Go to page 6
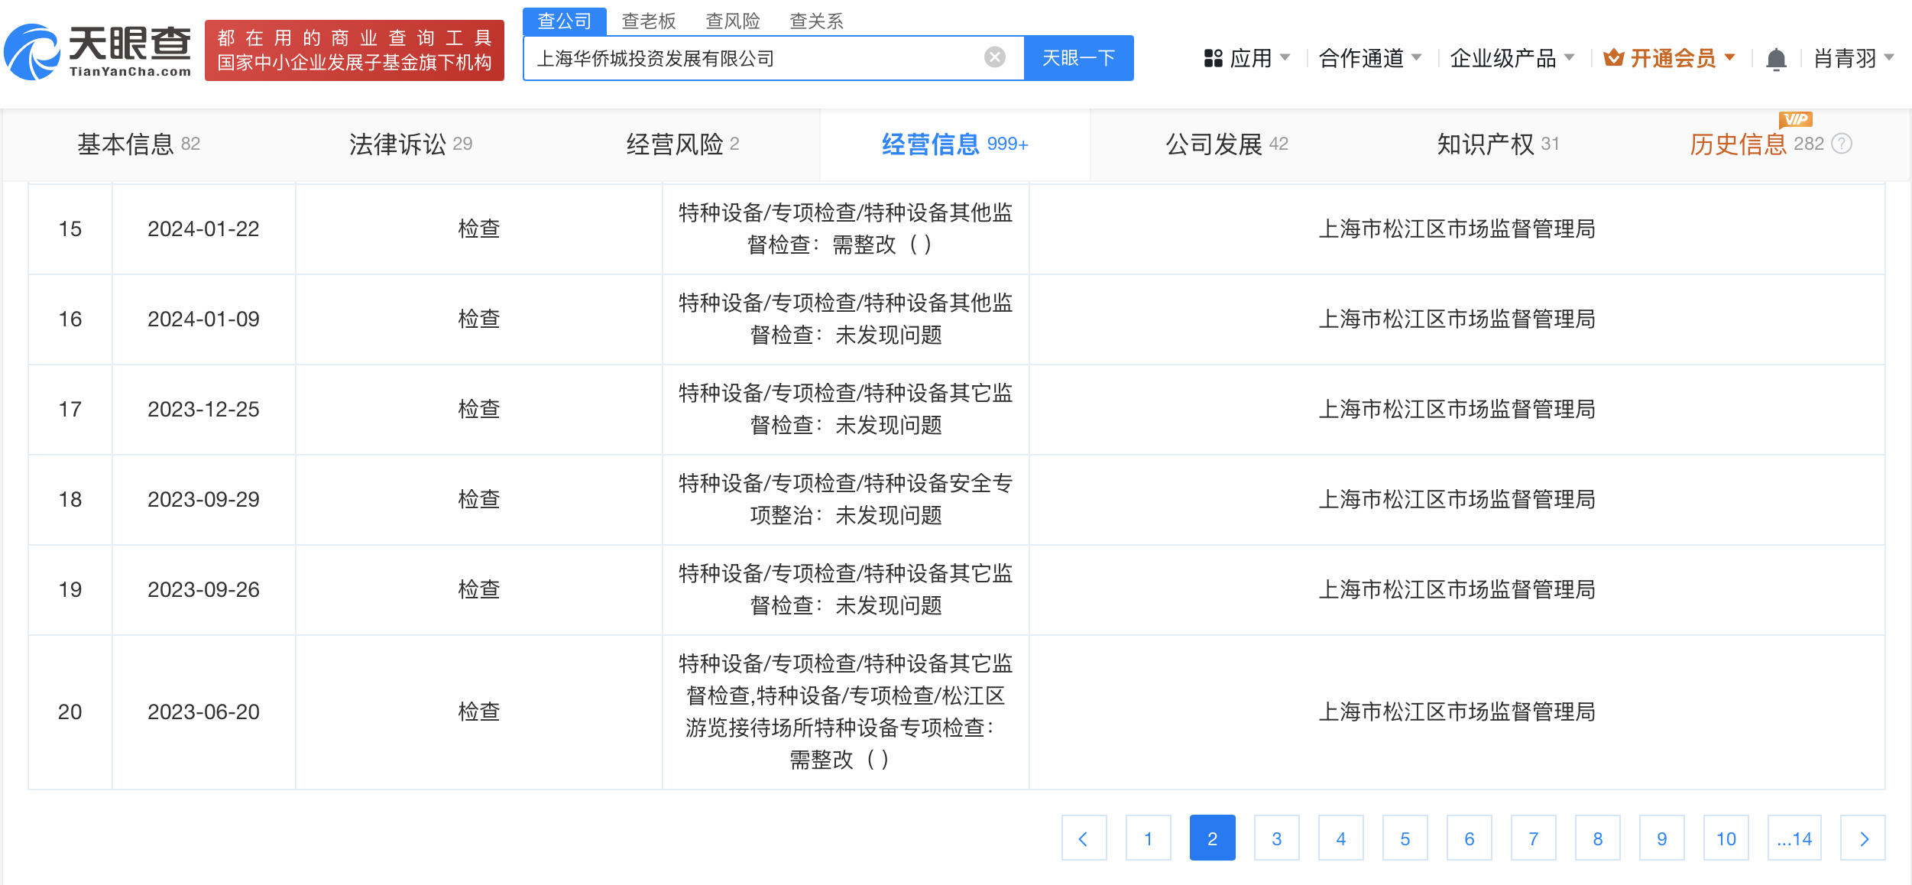The height and width of the screenshot is (885, 1912). tap(1469, 838)
